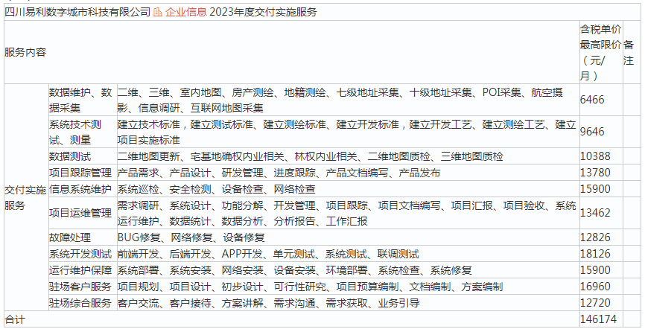Viewport: 645px width, 329px height.
Task: Select the 故障处理 row label
Action: 70,237
